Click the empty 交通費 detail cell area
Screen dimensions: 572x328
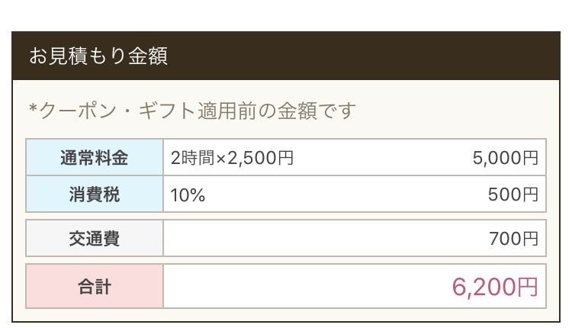tap(325, 239)
